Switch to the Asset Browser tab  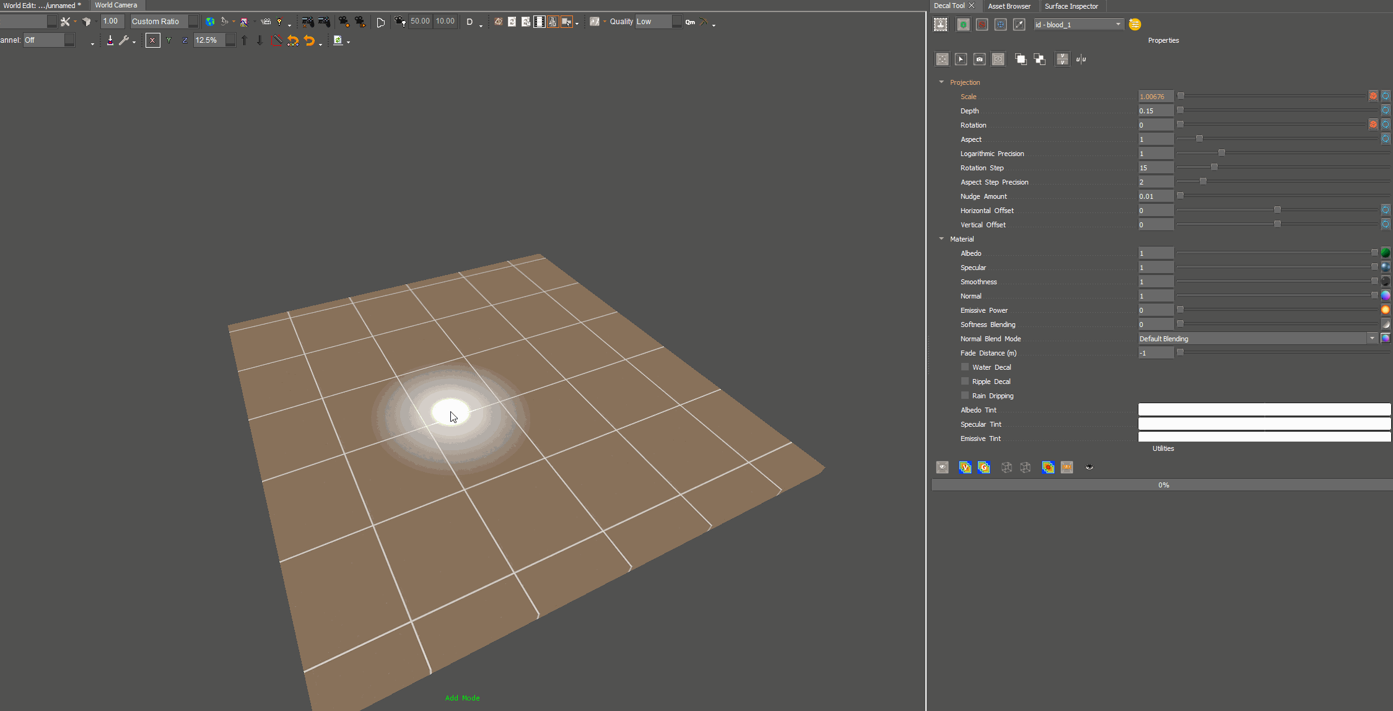(1009, 6)
